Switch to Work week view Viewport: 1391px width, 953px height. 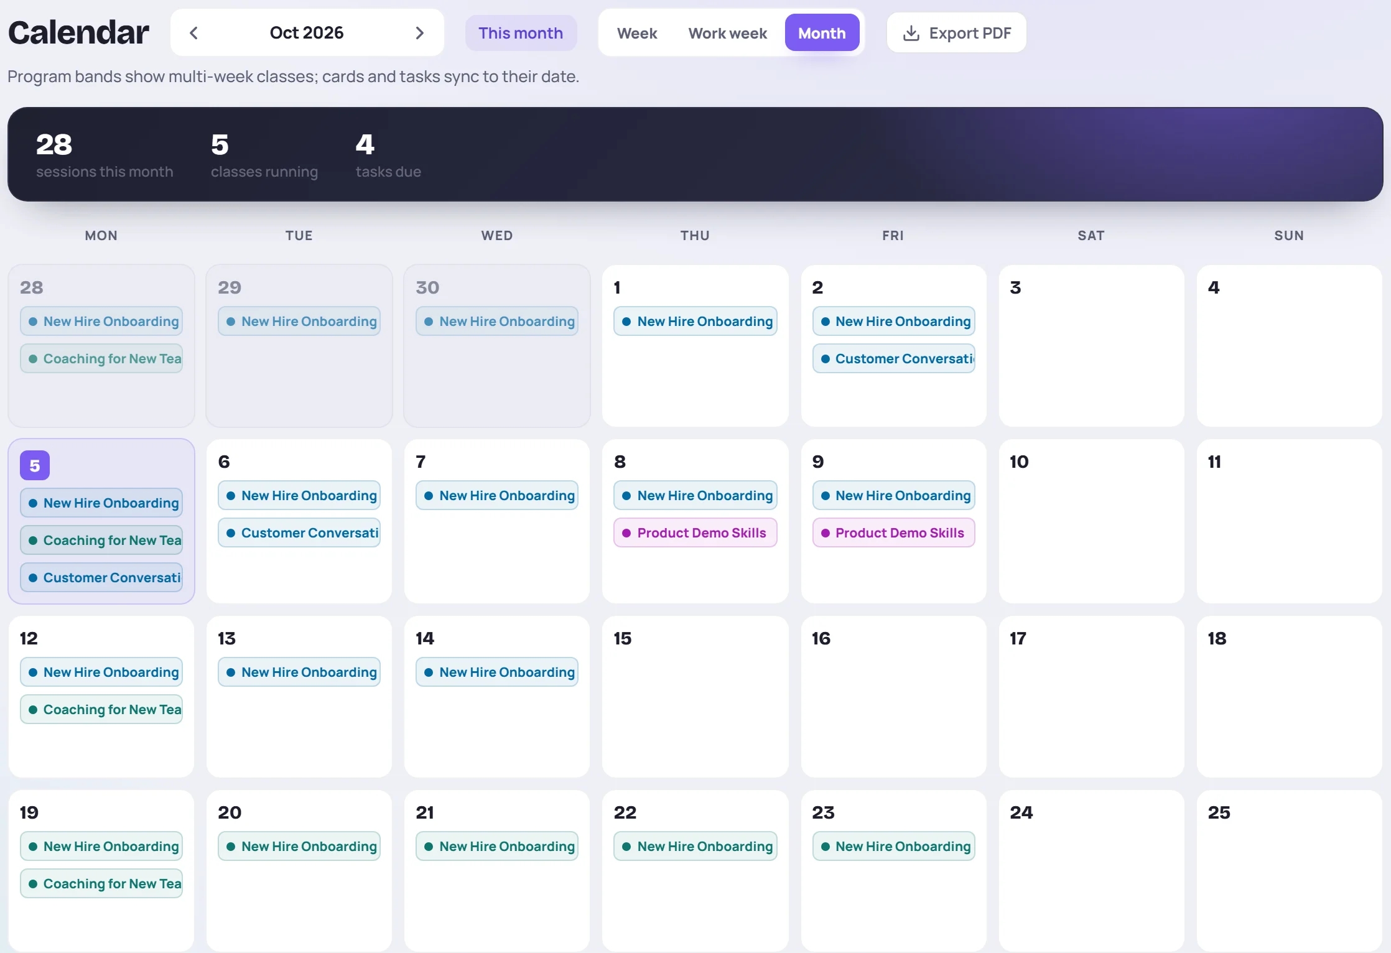727,33
